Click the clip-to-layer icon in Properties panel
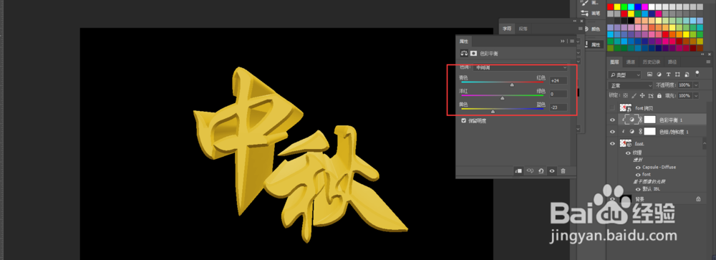 tap(518, 171)
